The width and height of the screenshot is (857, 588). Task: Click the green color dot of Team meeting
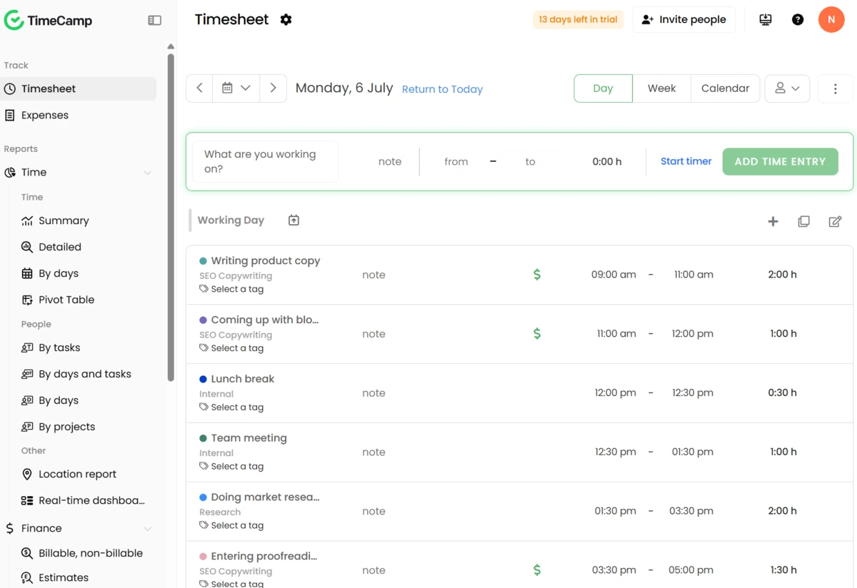point(204,439)
